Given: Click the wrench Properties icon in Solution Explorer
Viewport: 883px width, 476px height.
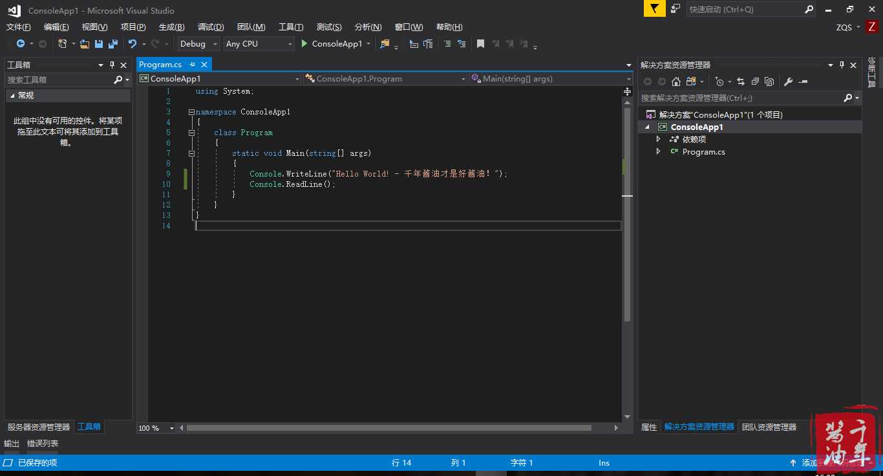Looking at the screenshot, I should [788, 81].
